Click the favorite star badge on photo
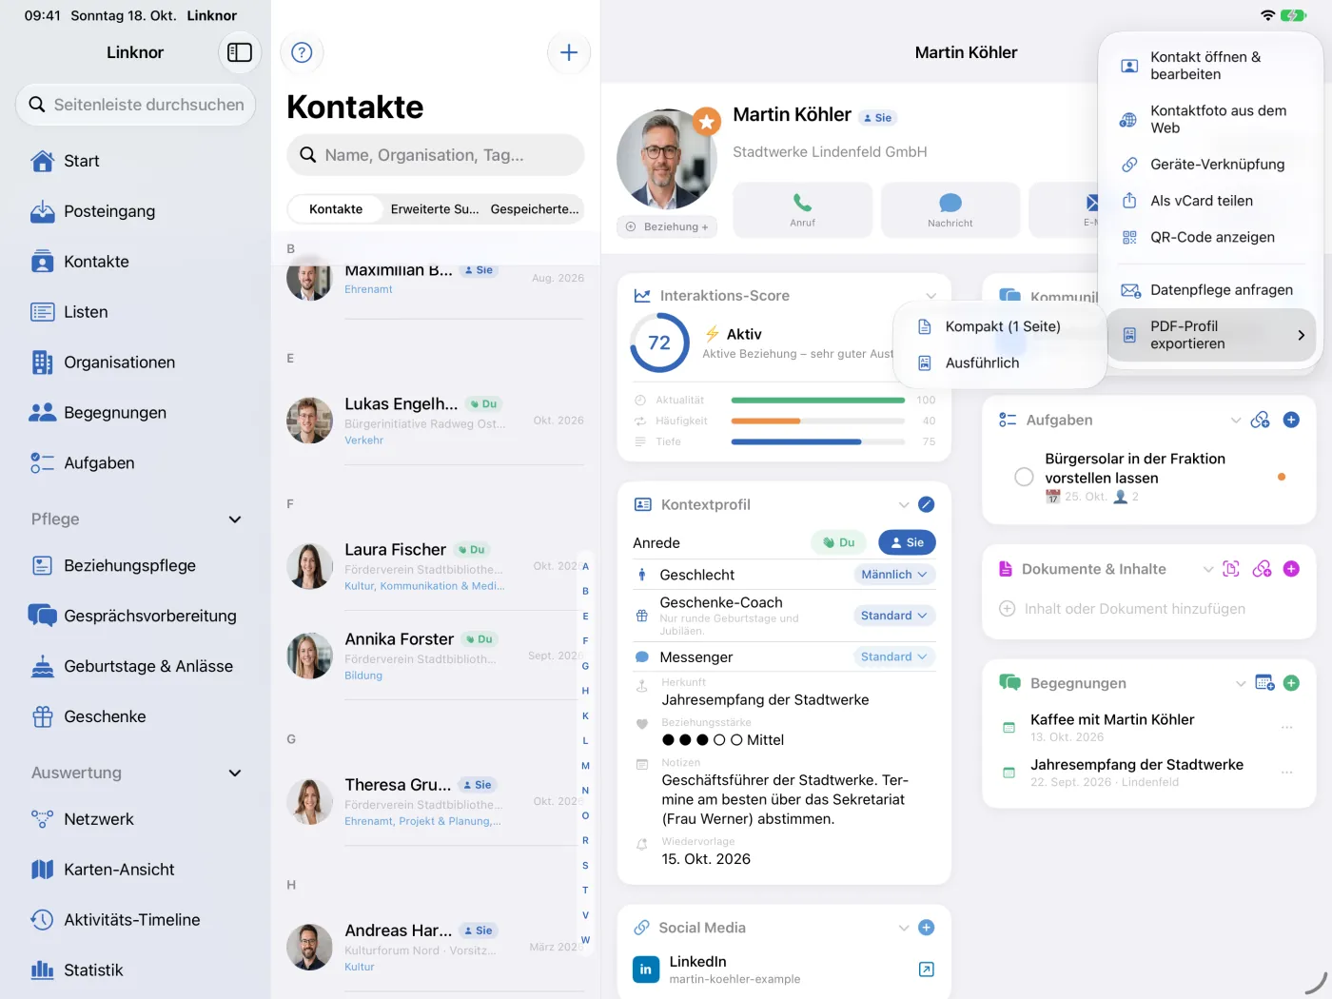Screen dimensions: 1332x999 [706, 122]
